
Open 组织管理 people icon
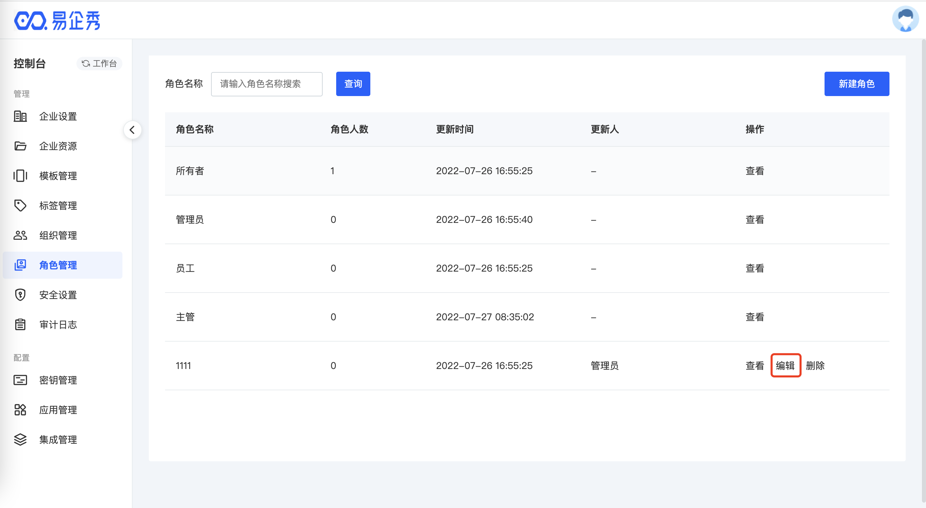tap(20, 235)
